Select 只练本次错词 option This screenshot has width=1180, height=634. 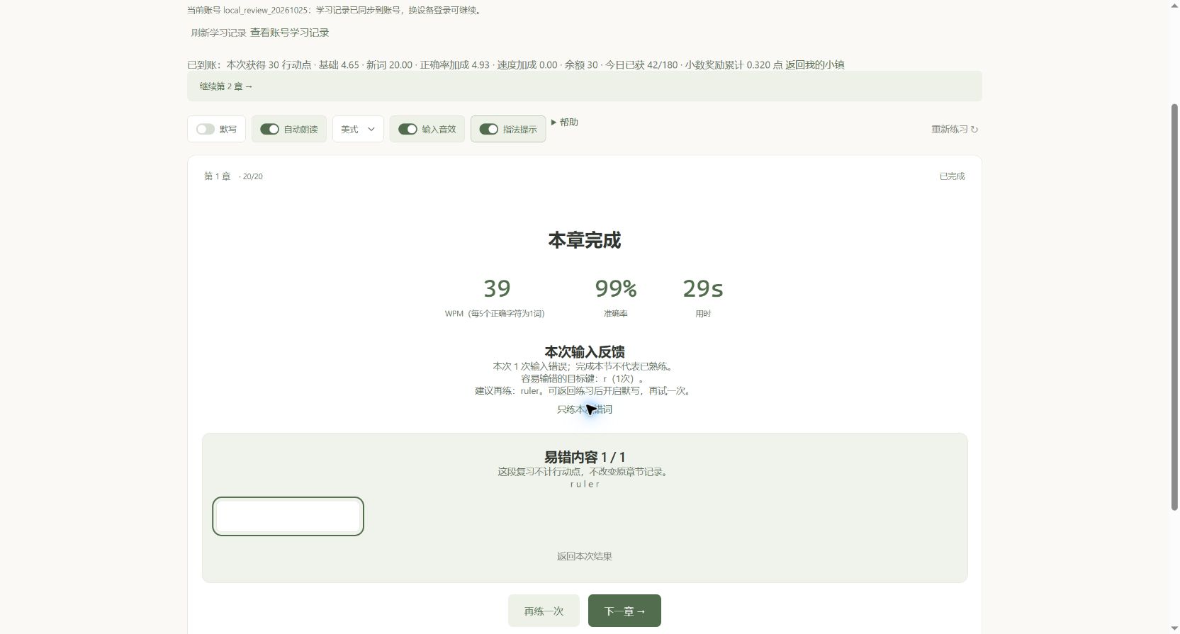[x=585, y=409]
